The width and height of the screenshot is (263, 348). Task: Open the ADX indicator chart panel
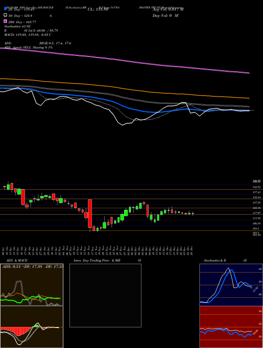click(x=32, y=285)
